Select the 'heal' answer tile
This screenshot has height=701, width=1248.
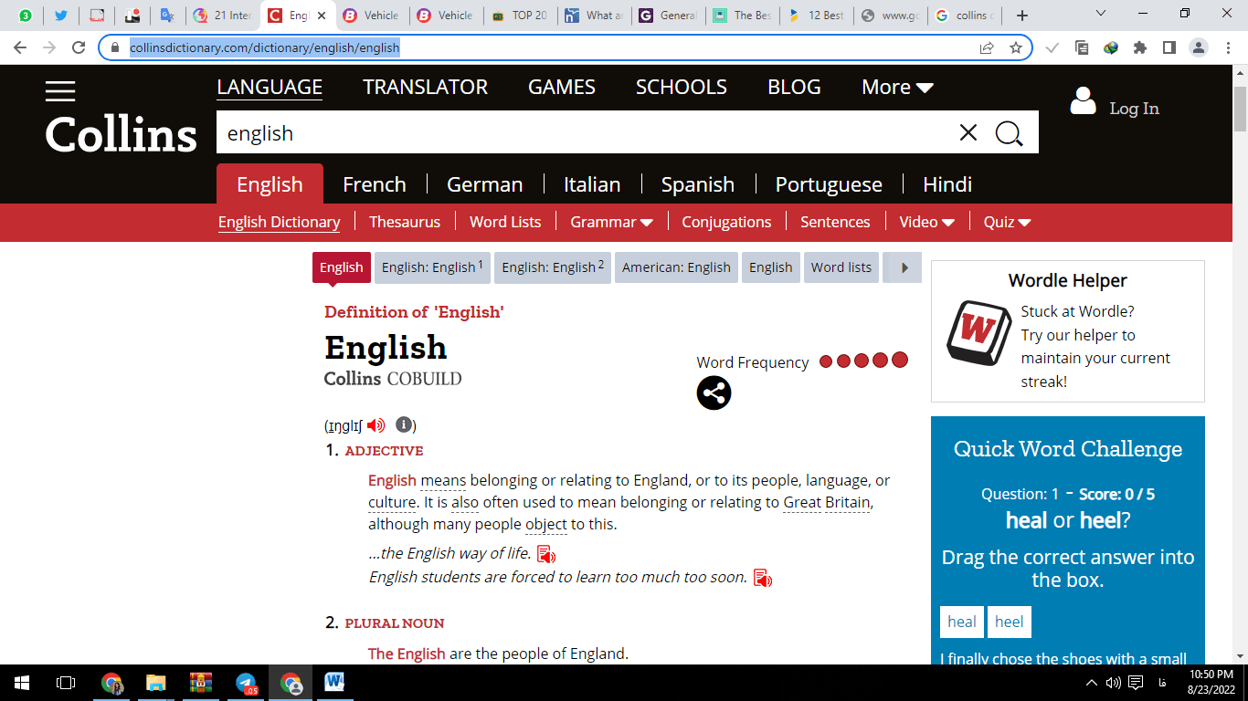pos(961,622)
